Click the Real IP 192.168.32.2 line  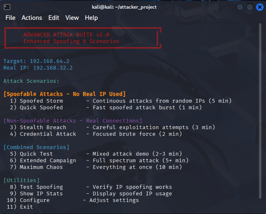[x=38, y=68]
